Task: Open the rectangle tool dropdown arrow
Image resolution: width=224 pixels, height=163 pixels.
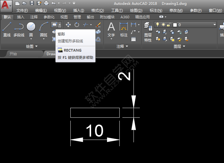Action: pos(60,25)
